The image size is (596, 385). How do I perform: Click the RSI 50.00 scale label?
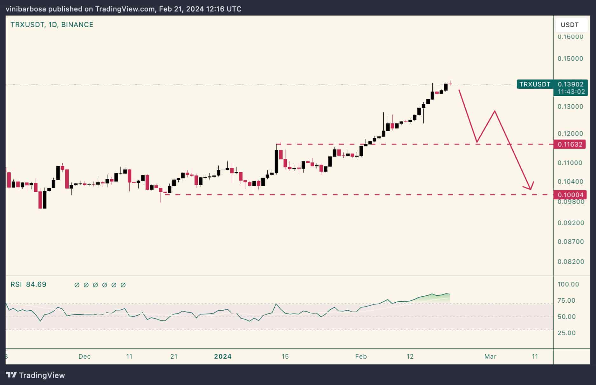click(567, 317)
